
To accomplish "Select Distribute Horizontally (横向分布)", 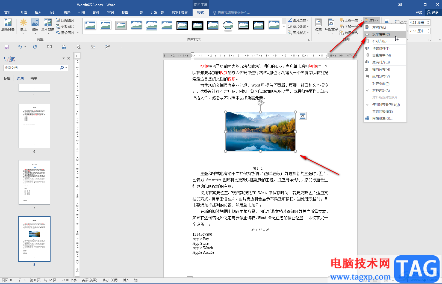I will click(x=385, y=70).
